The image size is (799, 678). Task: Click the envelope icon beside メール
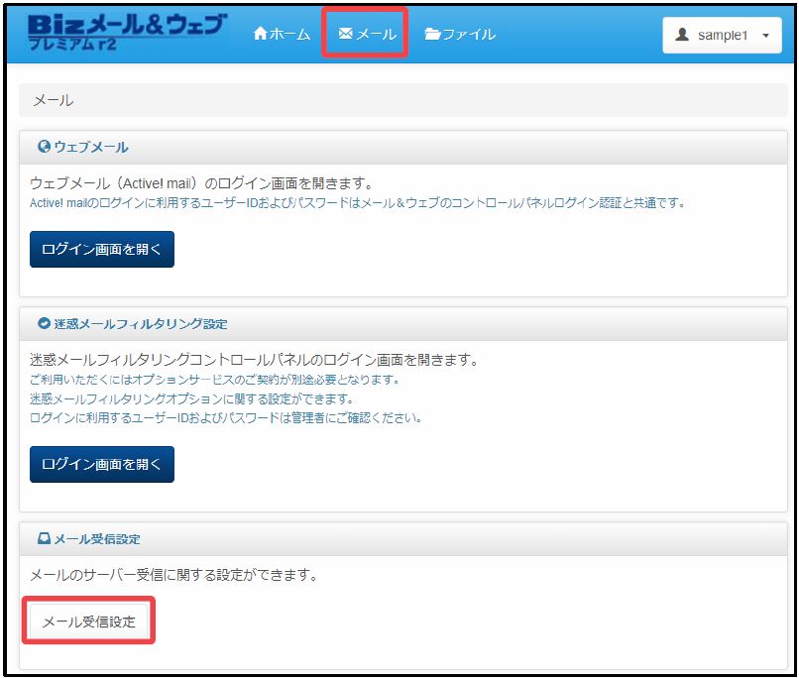(x=346, y=34)
